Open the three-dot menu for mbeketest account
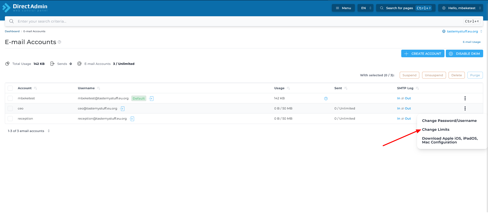Viewport: 488px width, 224px height. [x=465, y=98]
